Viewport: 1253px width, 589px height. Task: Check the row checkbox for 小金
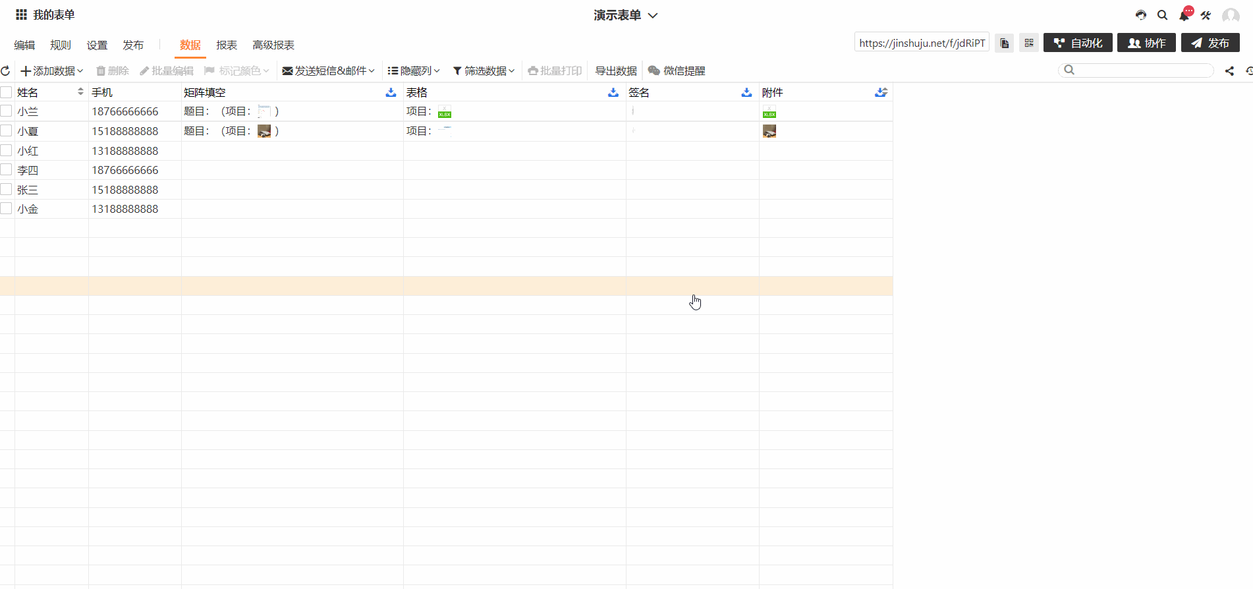point(6,208)
